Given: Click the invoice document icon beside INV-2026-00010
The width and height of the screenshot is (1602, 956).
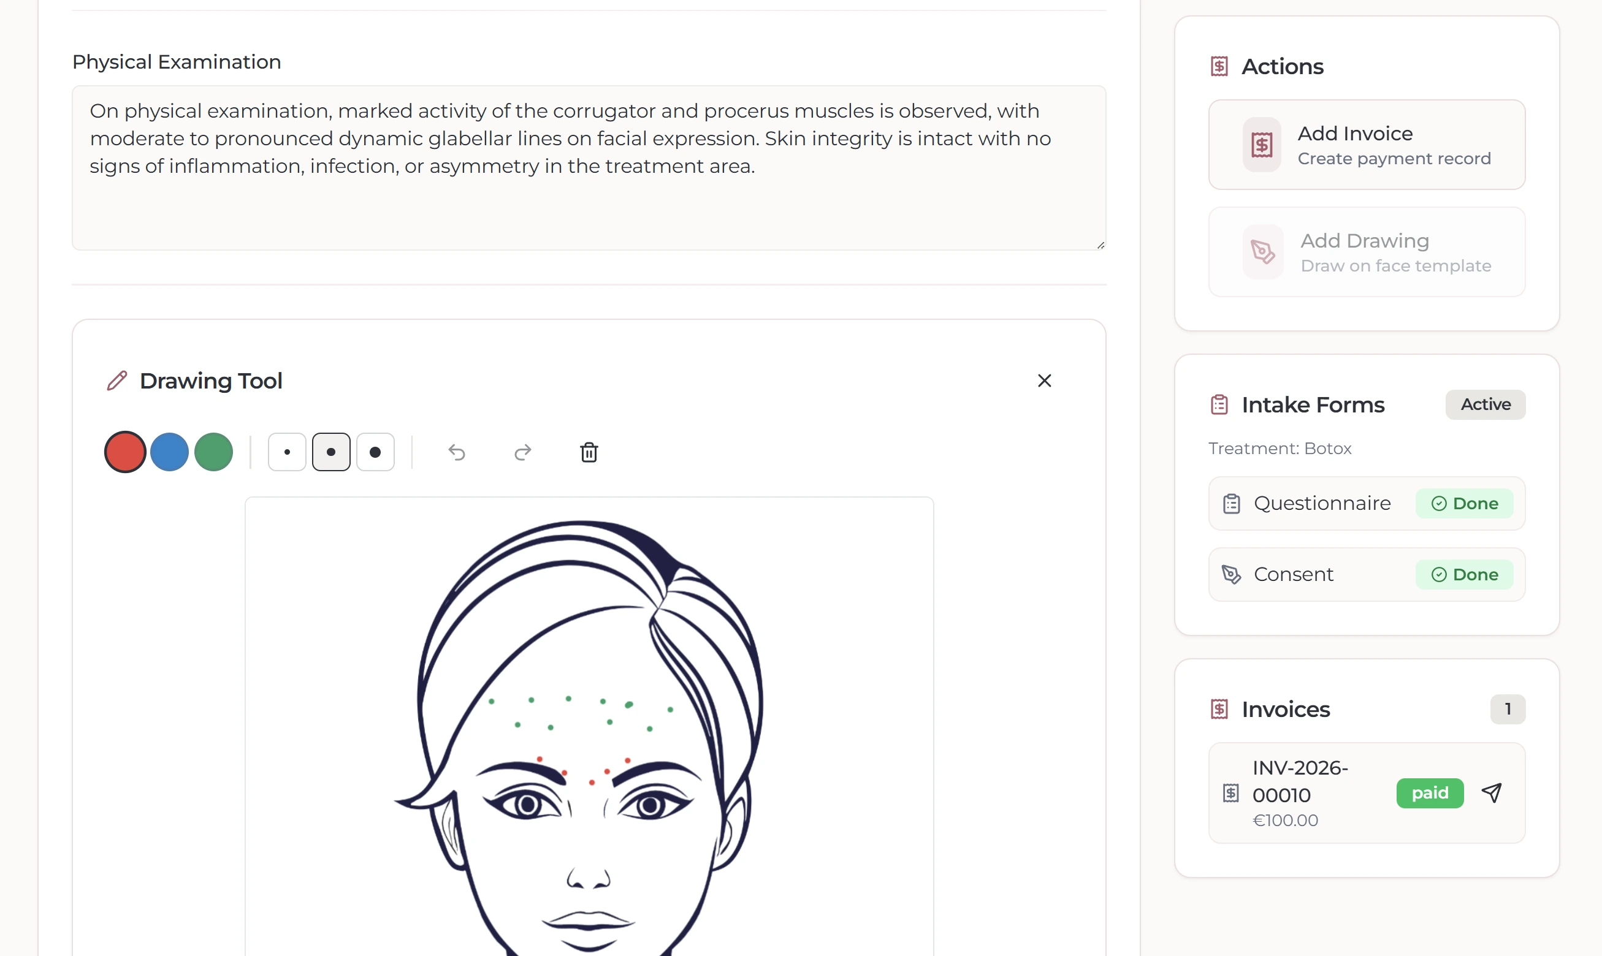Looking at the screenshot, I should click(1231, 793).
